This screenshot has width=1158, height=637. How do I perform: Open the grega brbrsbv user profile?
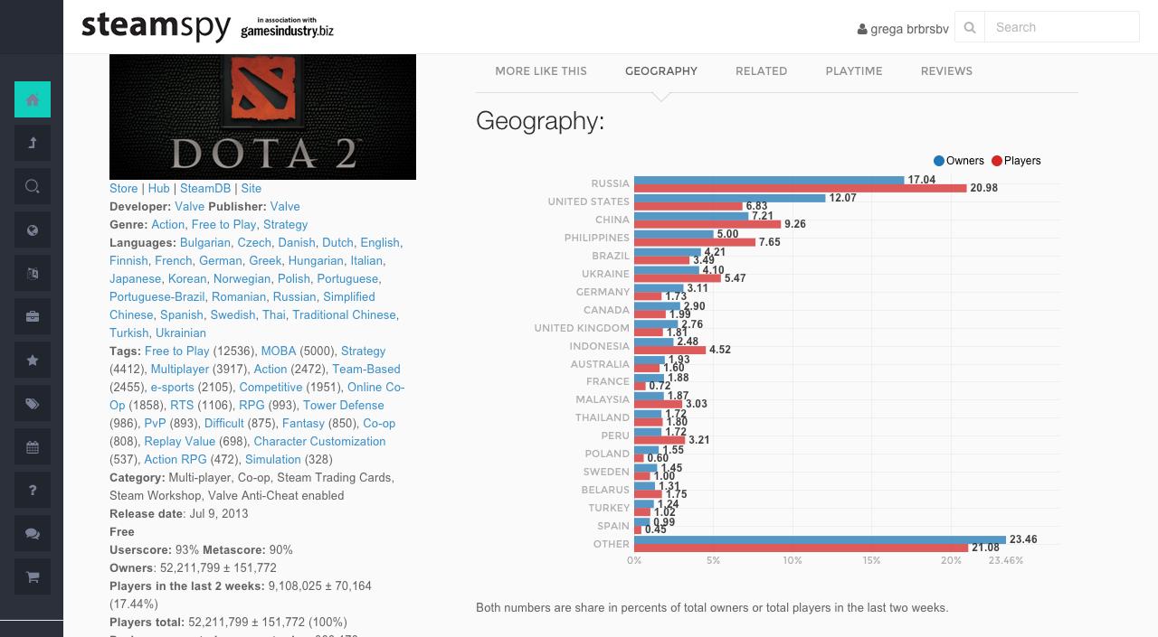coord(903,29)
